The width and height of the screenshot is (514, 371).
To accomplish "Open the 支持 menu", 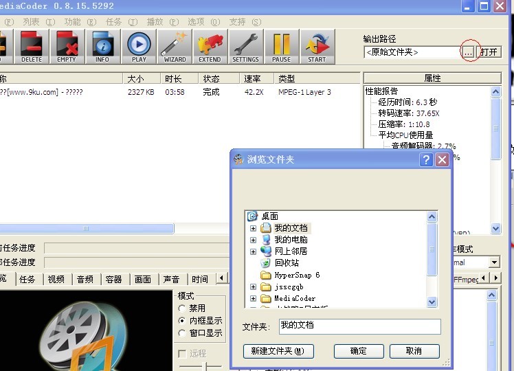I will pos(245,22).
